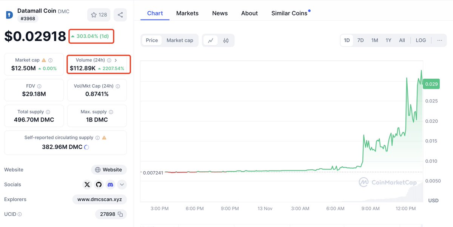Open the News tab
This screenshot has width=453, height=227.
220,13
